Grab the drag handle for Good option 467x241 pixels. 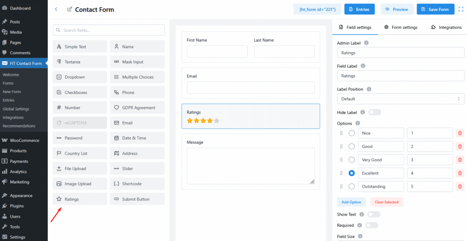[x=341, y=146]
